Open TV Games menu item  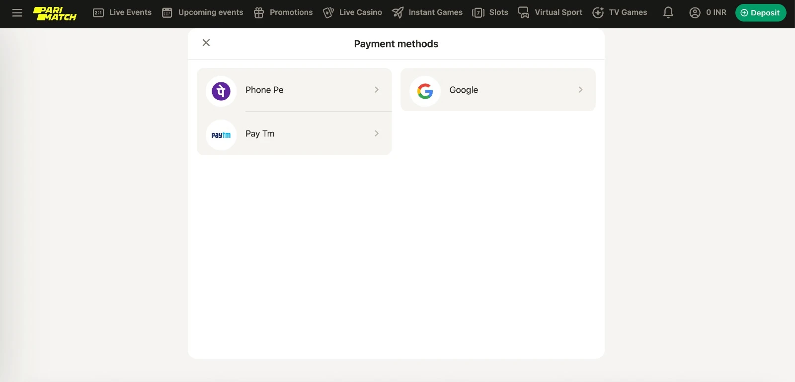click(x=620, y=12)
